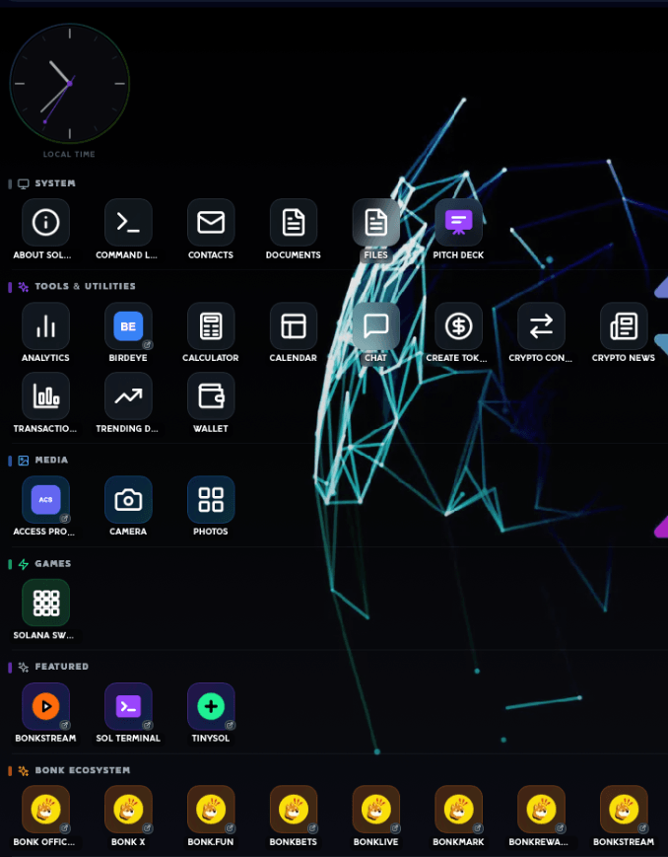Viewport: 668px width, 857px height.
Task: Open the Calendar app
Action: [294, 326]
